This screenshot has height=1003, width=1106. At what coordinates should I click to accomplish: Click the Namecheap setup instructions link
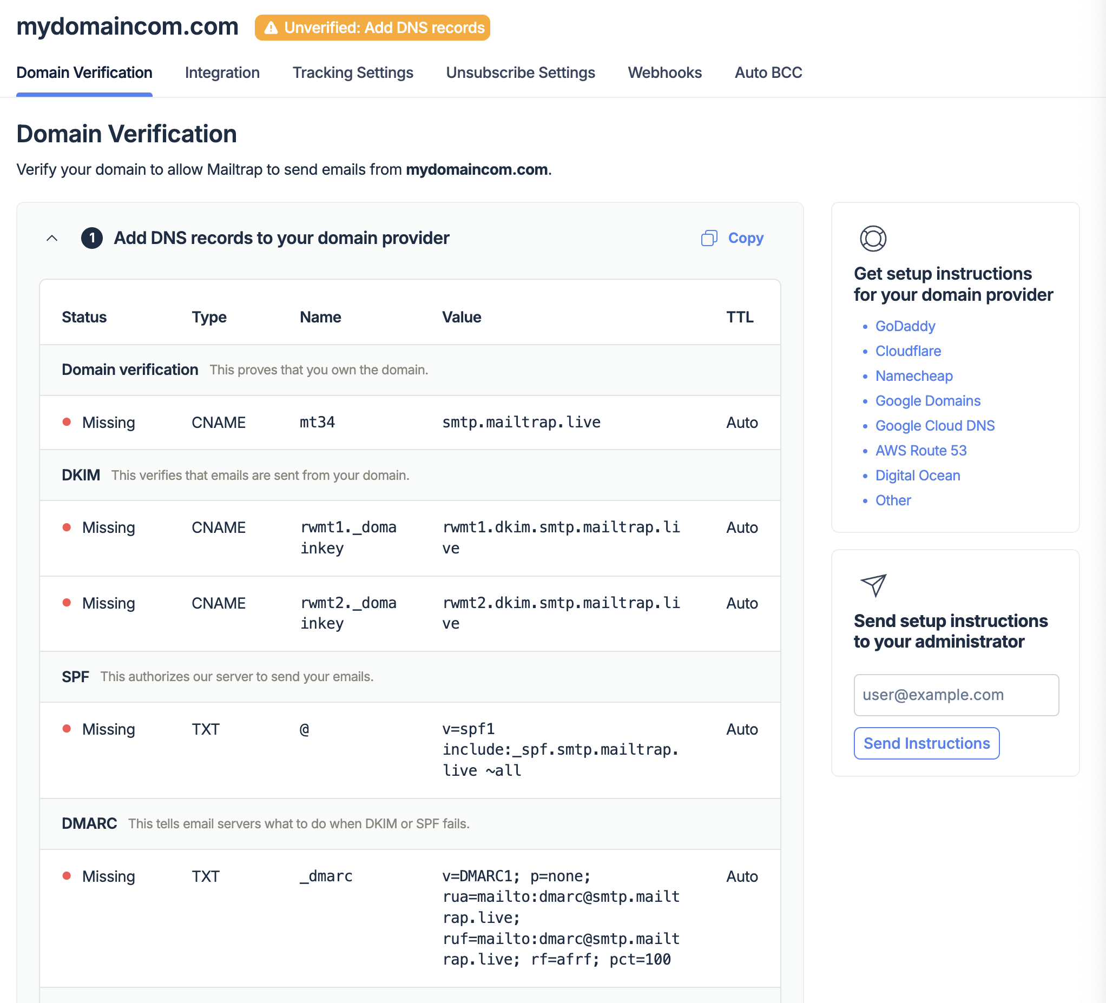coord(913,375)
